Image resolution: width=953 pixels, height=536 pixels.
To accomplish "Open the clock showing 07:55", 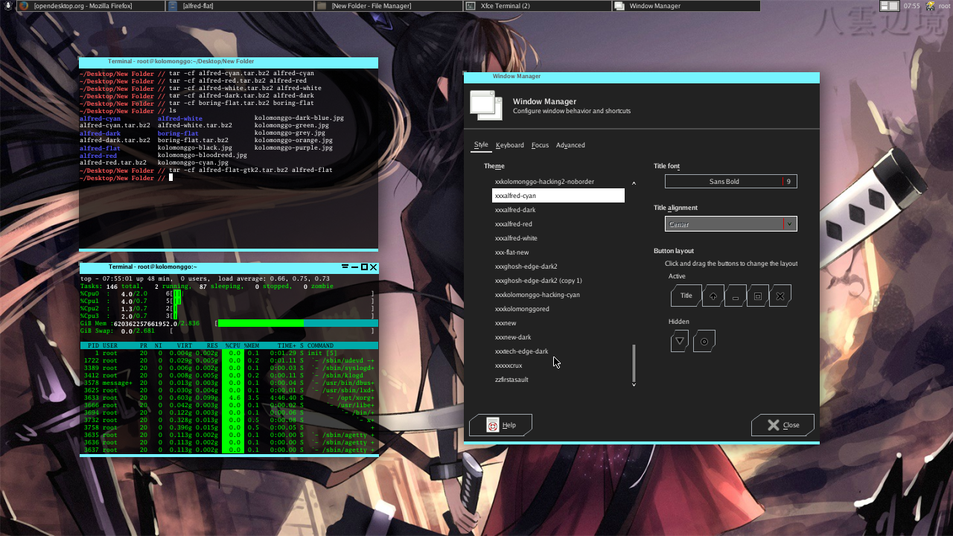I will click(911, 6).
